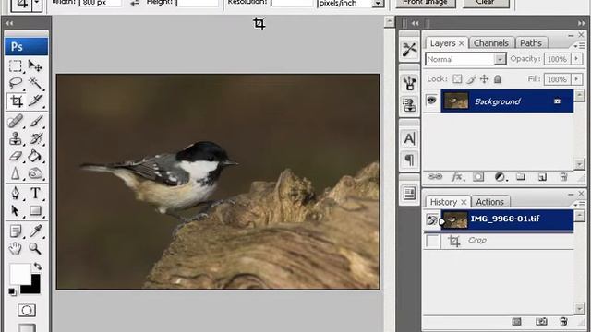Viewport: 591px width, 332px height.
Task: Toggle Quick Mask mode
Action: coord(27,310)
